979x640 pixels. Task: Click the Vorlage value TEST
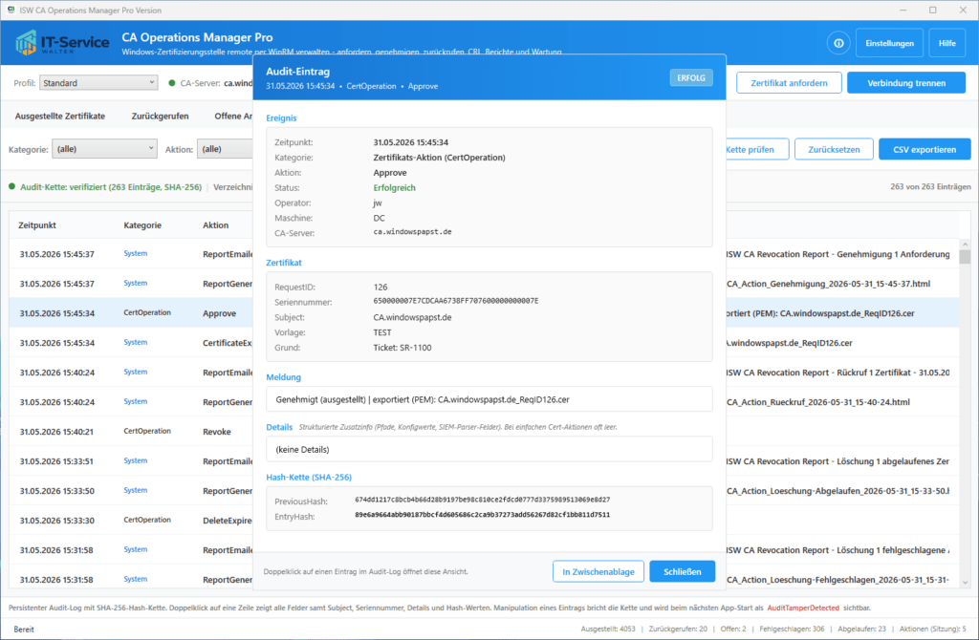click(x=382, y=332)
